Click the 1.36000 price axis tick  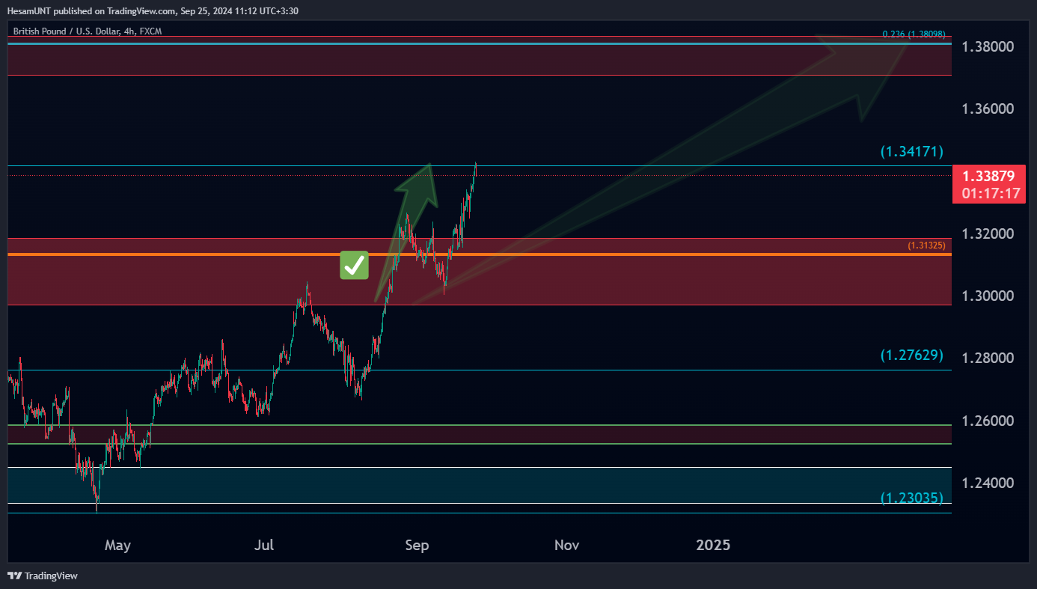(988, 109)
